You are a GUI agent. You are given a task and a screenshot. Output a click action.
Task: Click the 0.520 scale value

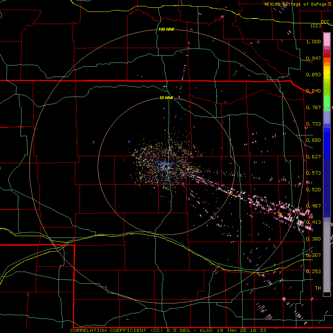coord(313,190)
